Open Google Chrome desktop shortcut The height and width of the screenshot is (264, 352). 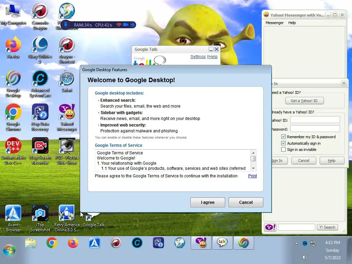pos(13,117)
